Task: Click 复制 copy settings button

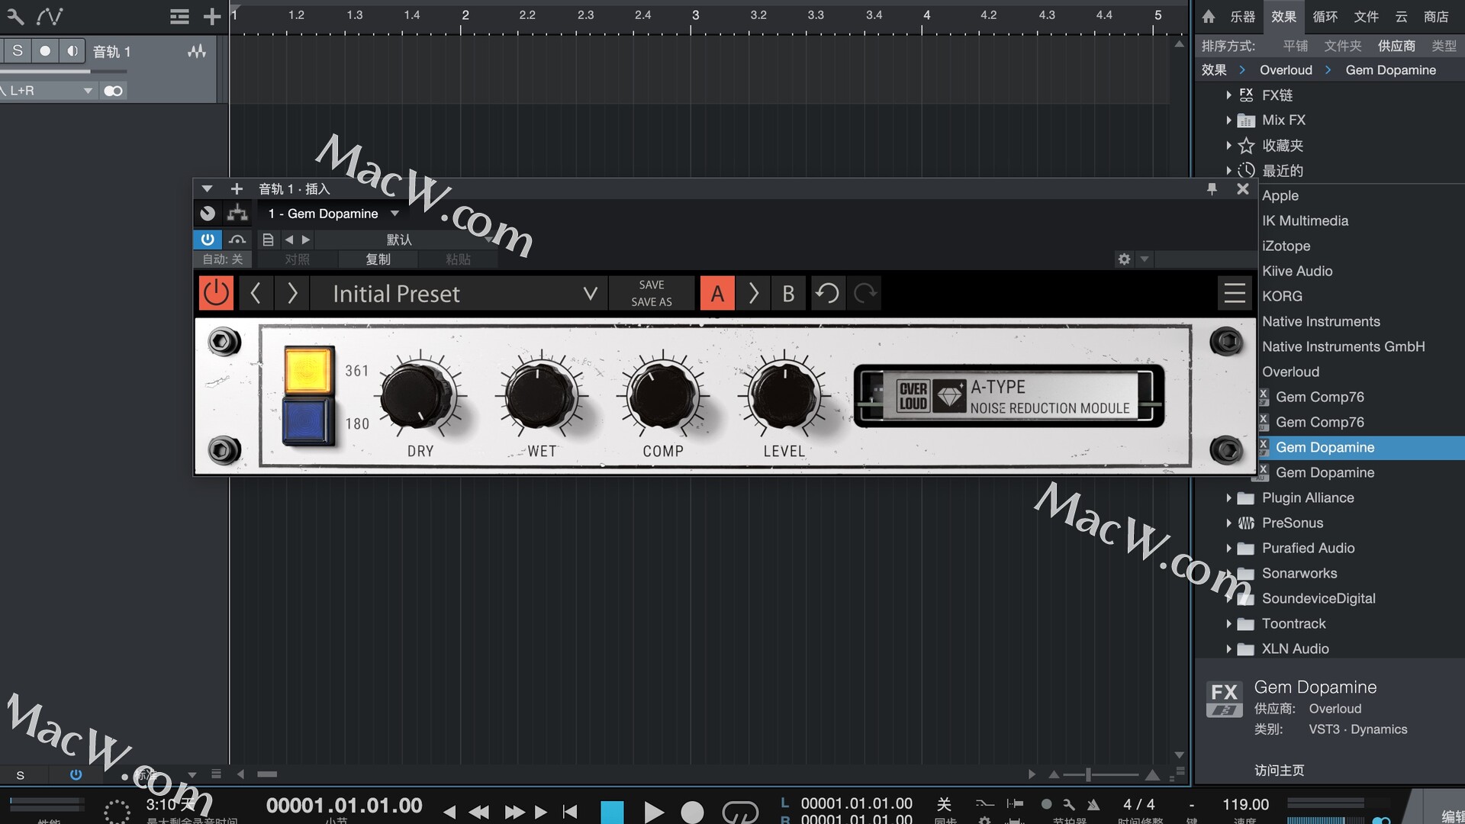Action: (378, 259)
